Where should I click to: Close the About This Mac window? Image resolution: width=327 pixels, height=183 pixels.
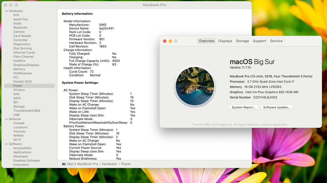(165, 41)
